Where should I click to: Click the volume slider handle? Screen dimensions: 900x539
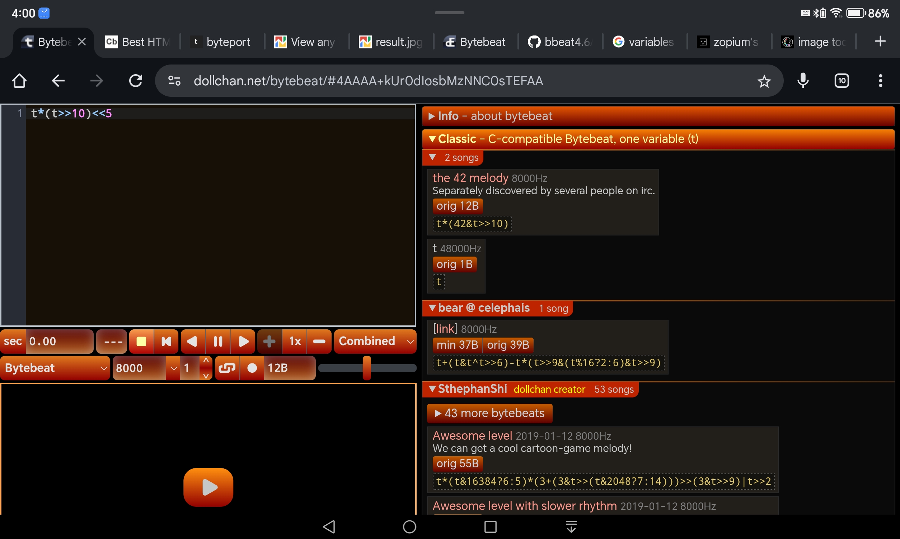click(x=366, y=368)
